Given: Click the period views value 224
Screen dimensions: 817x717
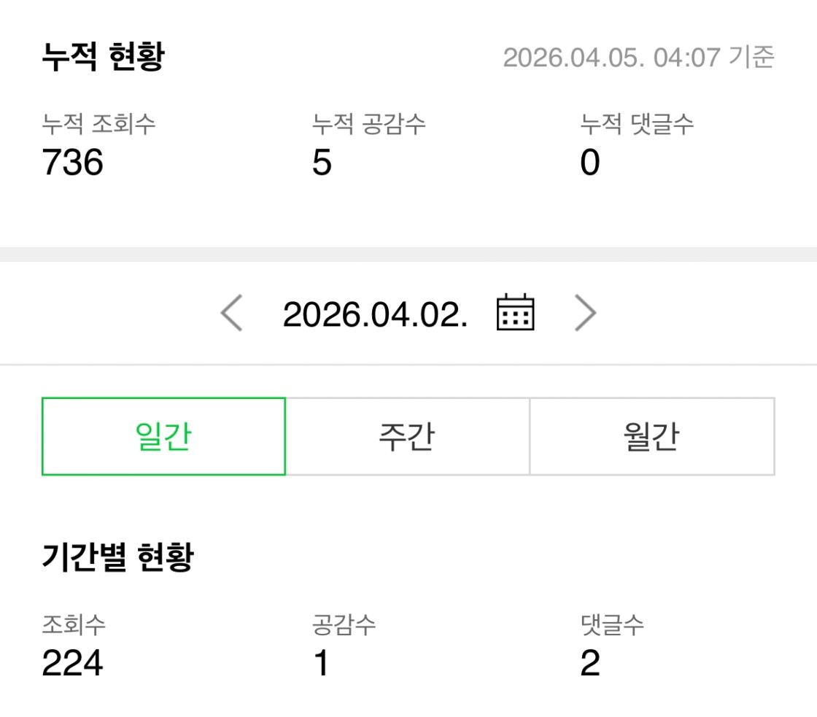Looking at the screenshot, I should click(73, 663).
